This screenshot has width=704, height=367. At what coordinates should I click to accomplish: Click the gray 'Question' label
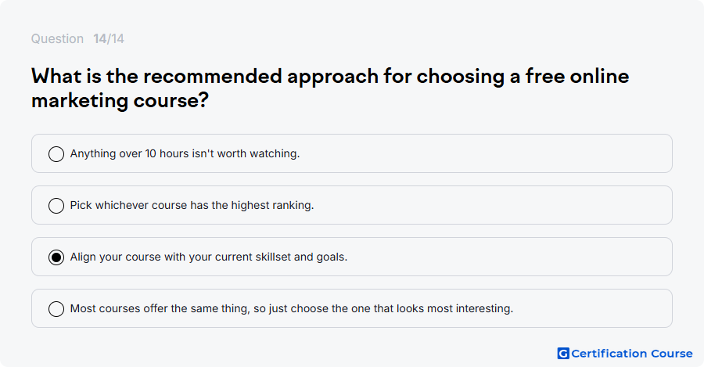[57, 38]
